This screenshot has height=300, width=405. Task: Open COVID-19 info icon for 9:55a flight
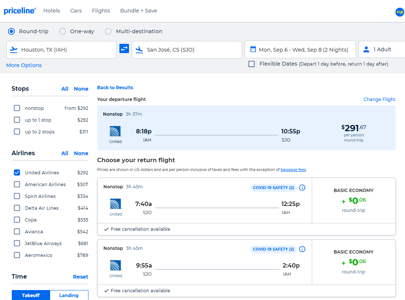click(302, 249)
